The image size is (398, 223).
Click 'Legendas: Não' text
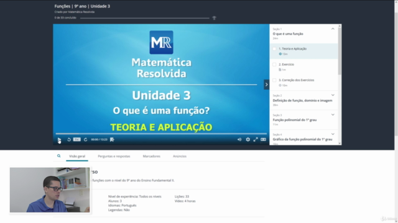[x=119, y=210]
